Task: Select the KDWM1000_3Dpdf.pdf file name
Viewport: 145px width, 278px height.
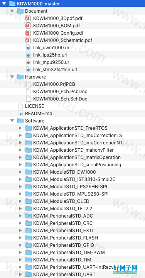Action: coord(58,18)
